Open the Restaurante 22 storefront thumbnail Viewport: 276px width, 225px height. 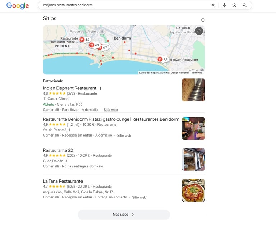[x=193, y=159]
